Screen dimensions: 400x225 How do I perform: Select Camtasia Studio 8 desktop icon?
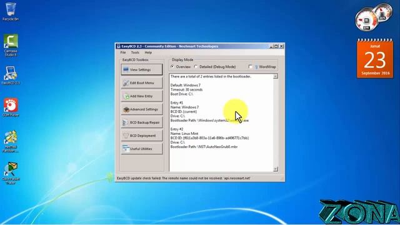tap(11, 45)
